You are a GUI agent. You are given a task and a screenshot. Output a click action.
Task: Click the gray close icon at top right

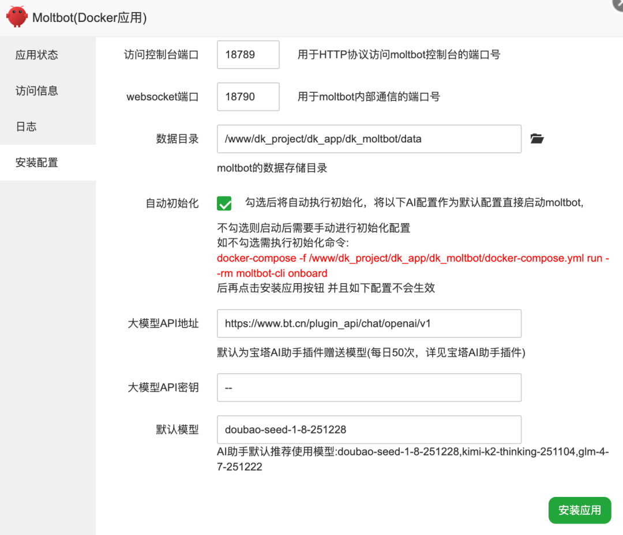point(618,5)
